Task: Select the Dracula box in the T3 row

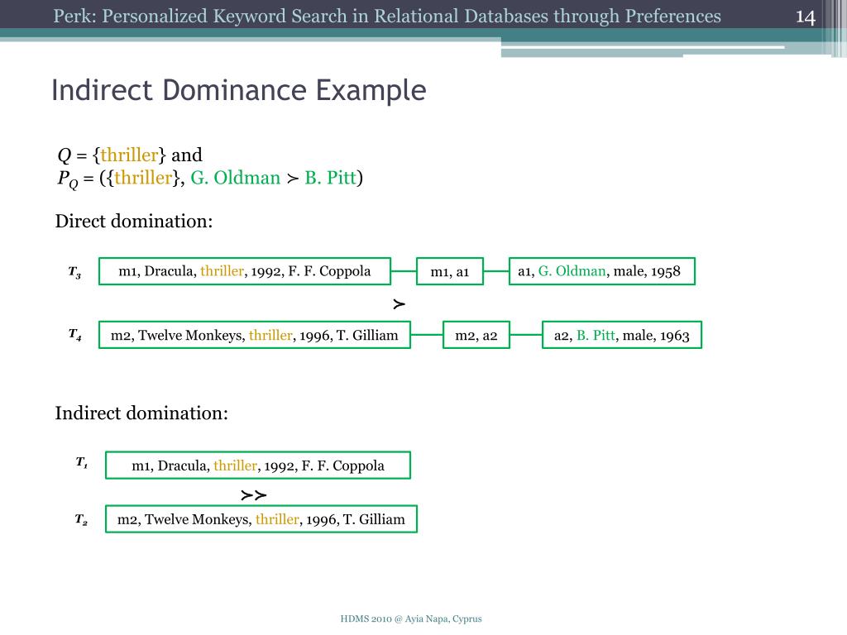Action: click(x=245, y=271)
